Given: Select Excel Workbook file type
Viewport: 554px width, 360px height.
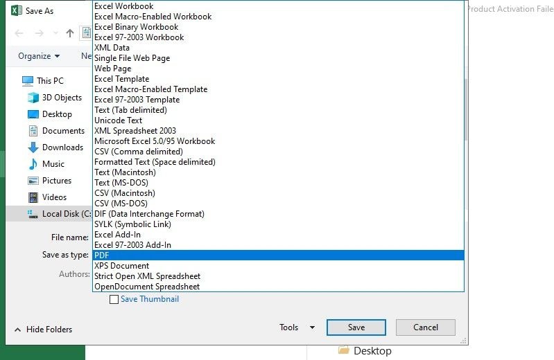Looking at the screenshot, I should (278, 6).
